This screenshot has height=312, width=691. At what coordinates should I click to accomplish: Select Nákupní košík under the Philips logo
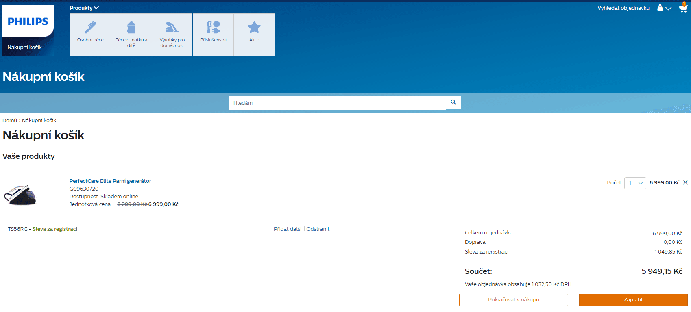24,47
